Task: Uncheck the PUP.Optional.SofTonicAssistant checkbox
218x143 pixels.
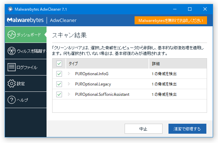Action: 59,94
